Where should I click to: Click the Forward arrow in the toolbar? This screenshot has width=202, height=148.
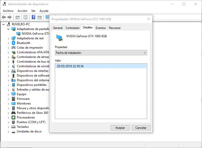point(10,17)
